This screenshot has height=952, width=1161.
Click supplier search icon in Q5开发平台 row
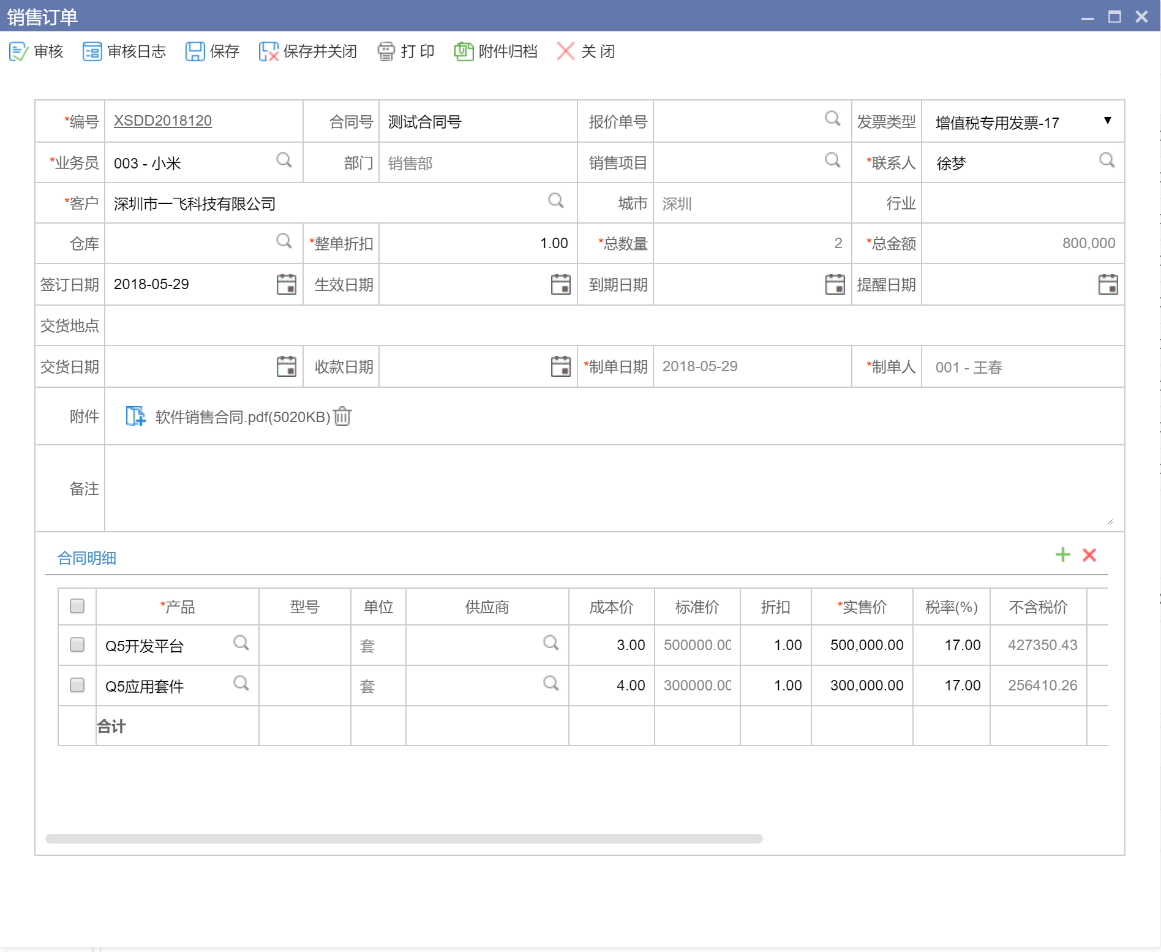550,643
